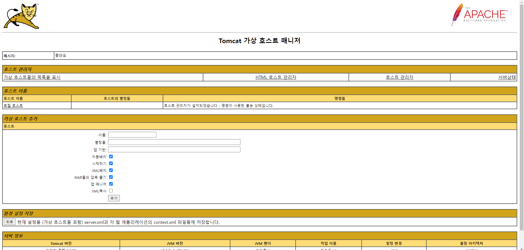Screen dimensions: 524x250
Task: Click the JVM 버전 column header
Action: point(175,243)
